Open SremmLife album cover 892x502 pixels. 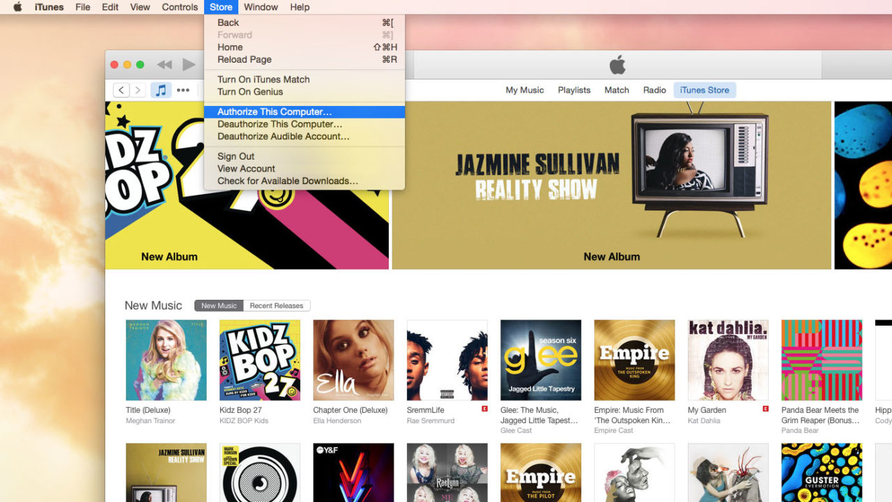pyautogui.click(x=447, y=360)
